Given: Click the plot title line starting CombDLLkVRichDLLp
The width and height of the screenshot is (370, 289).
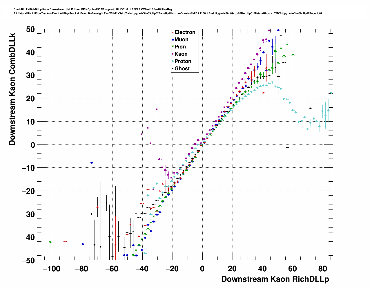Looking at the screenshot, I should (x=93, y=9).
